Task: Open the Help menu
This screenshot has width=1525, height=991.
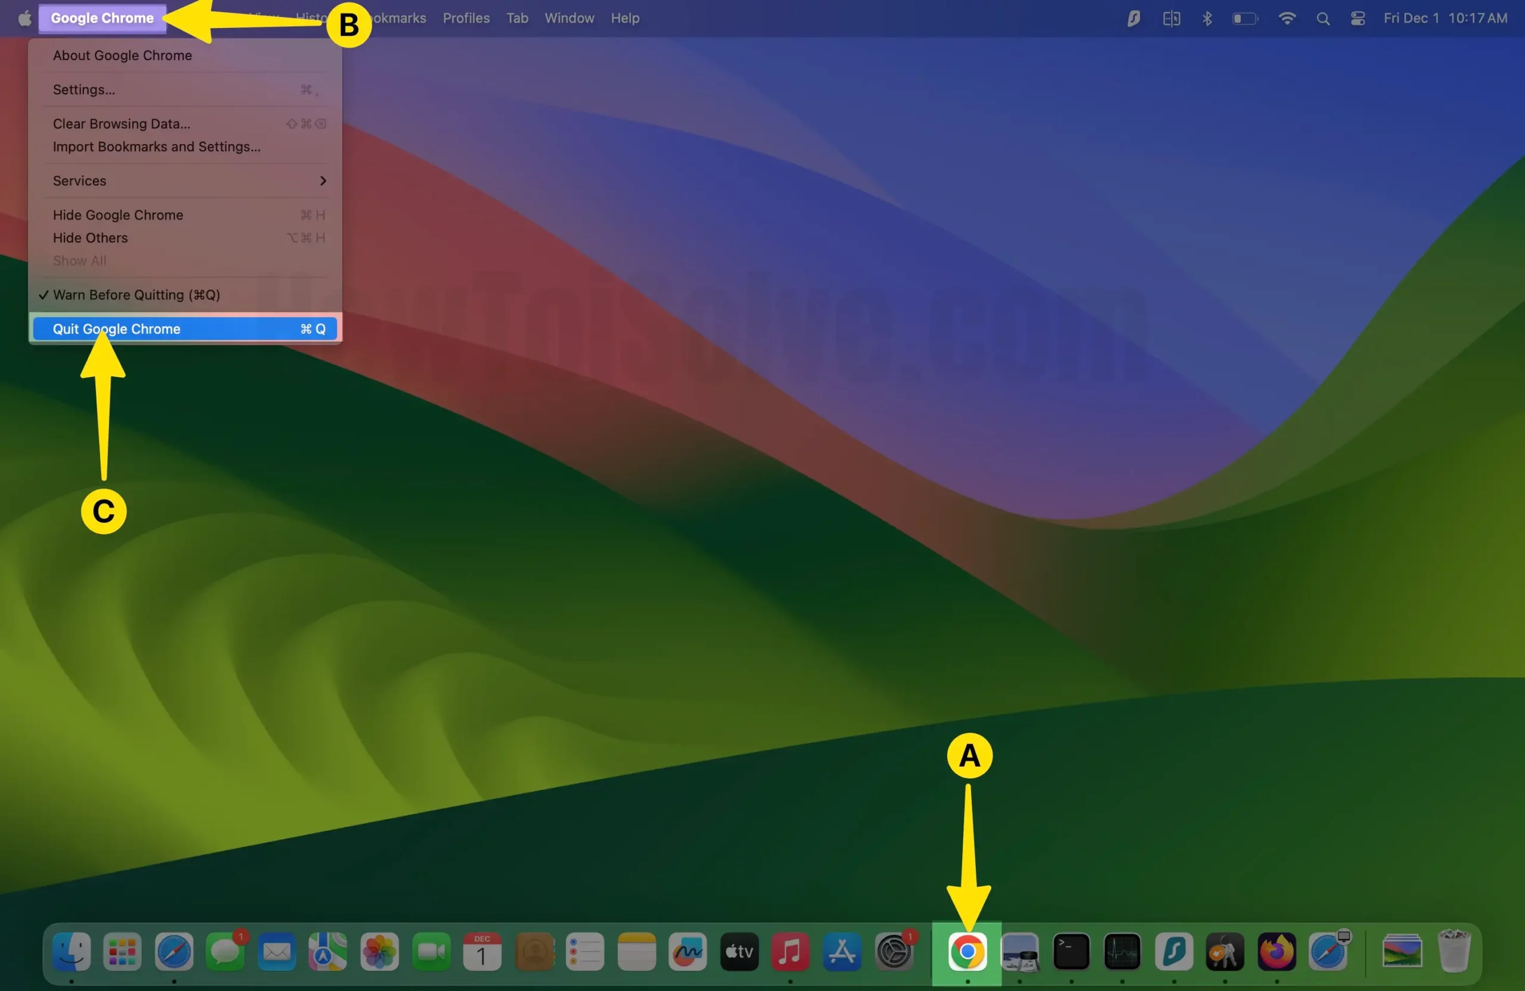Action: (x=625, y=18)
